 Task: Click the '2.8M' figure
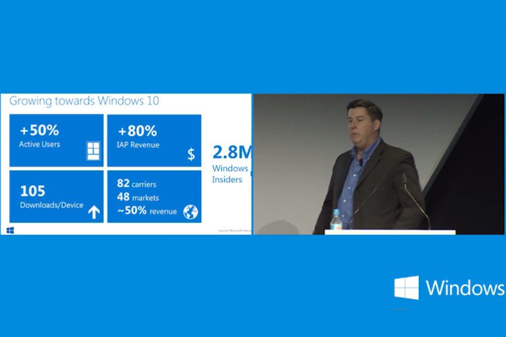231,152
